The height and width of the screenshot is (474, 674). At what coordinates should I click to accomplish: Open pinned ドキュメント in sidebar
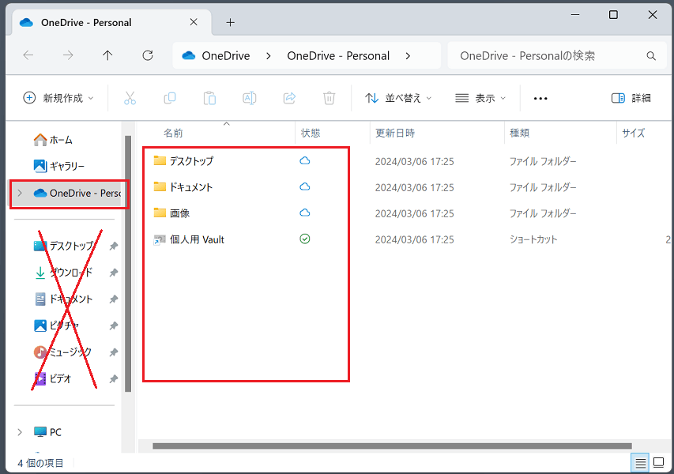(64, 299)
